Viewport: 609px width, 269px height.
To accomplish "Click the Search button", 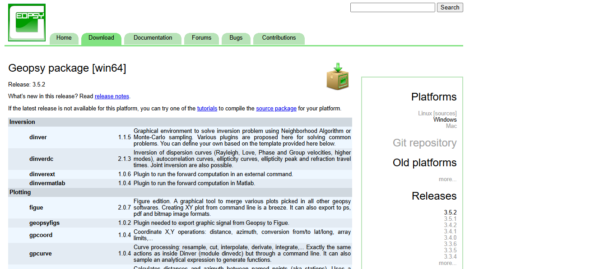I will pos(450,8).
